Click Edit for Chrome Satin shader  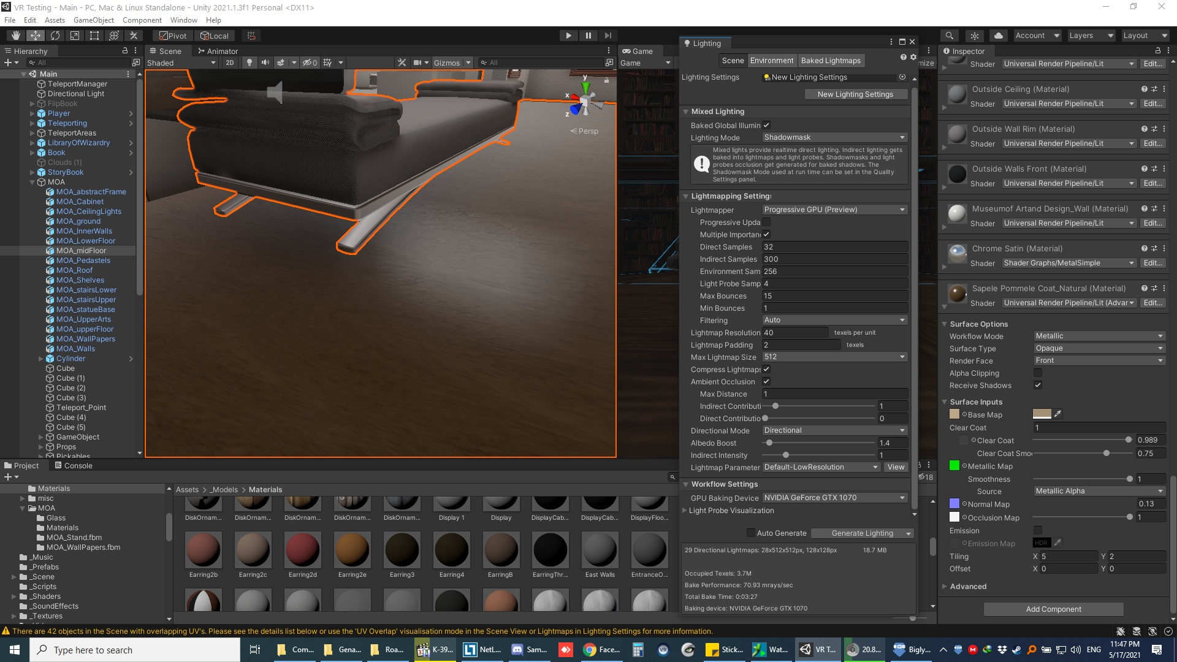[x=1152, y=263]
